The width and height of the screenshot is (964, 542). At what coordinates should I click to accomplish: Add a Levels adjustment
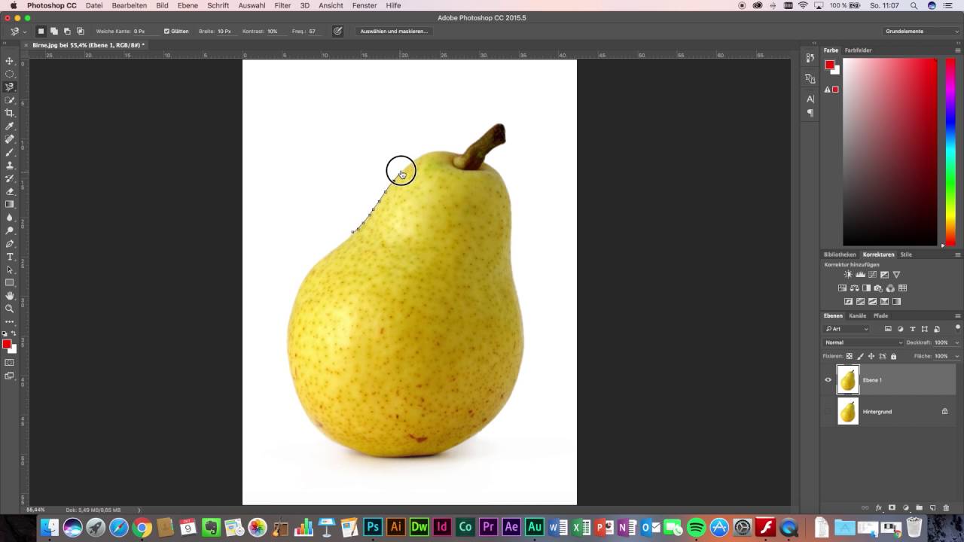(860, 275)
